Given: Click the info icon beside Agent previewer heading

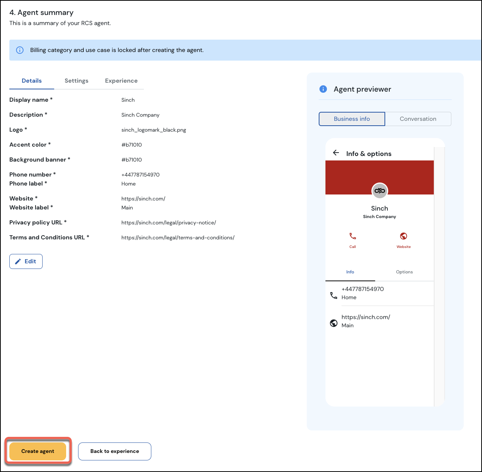Looking at the screenshot, I should point(323,89).
